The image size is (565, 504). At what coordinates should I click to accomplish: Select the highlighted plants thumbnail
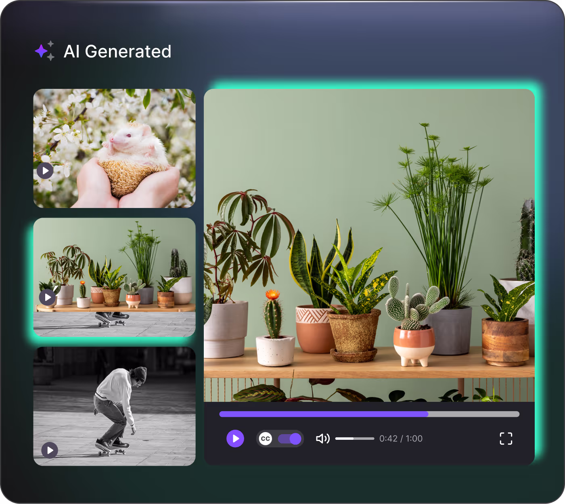point(114,277)
